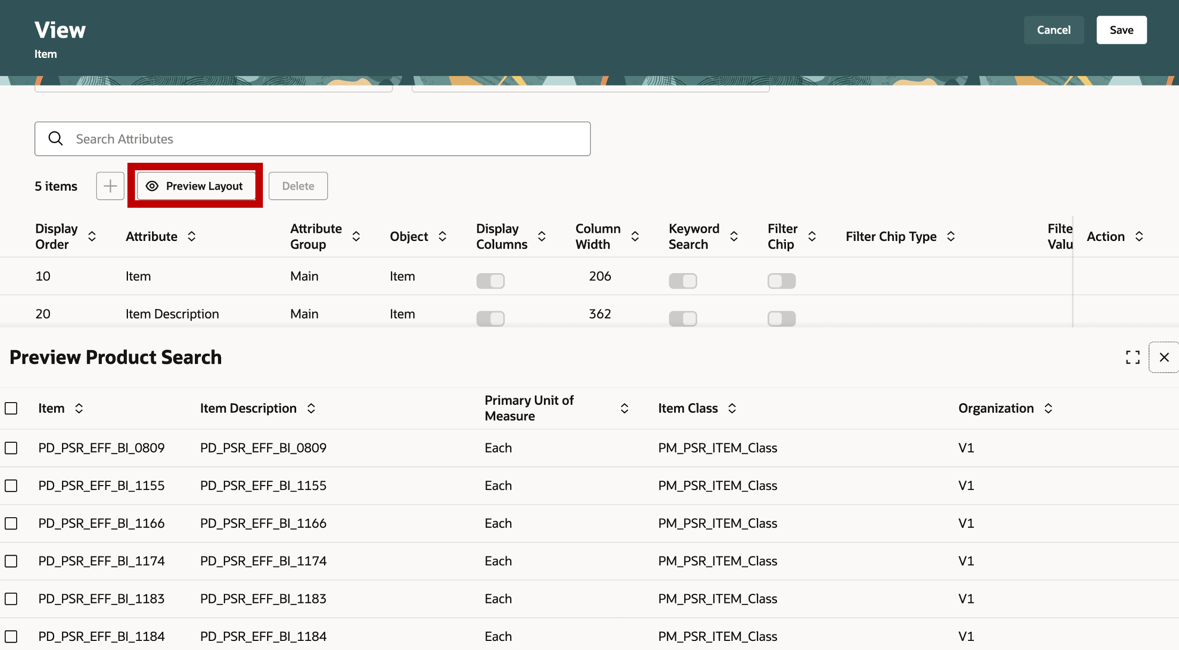Screen dimensions: 1179x650
Task: Sort by Attribute Group column arrows
Action: 356,236
